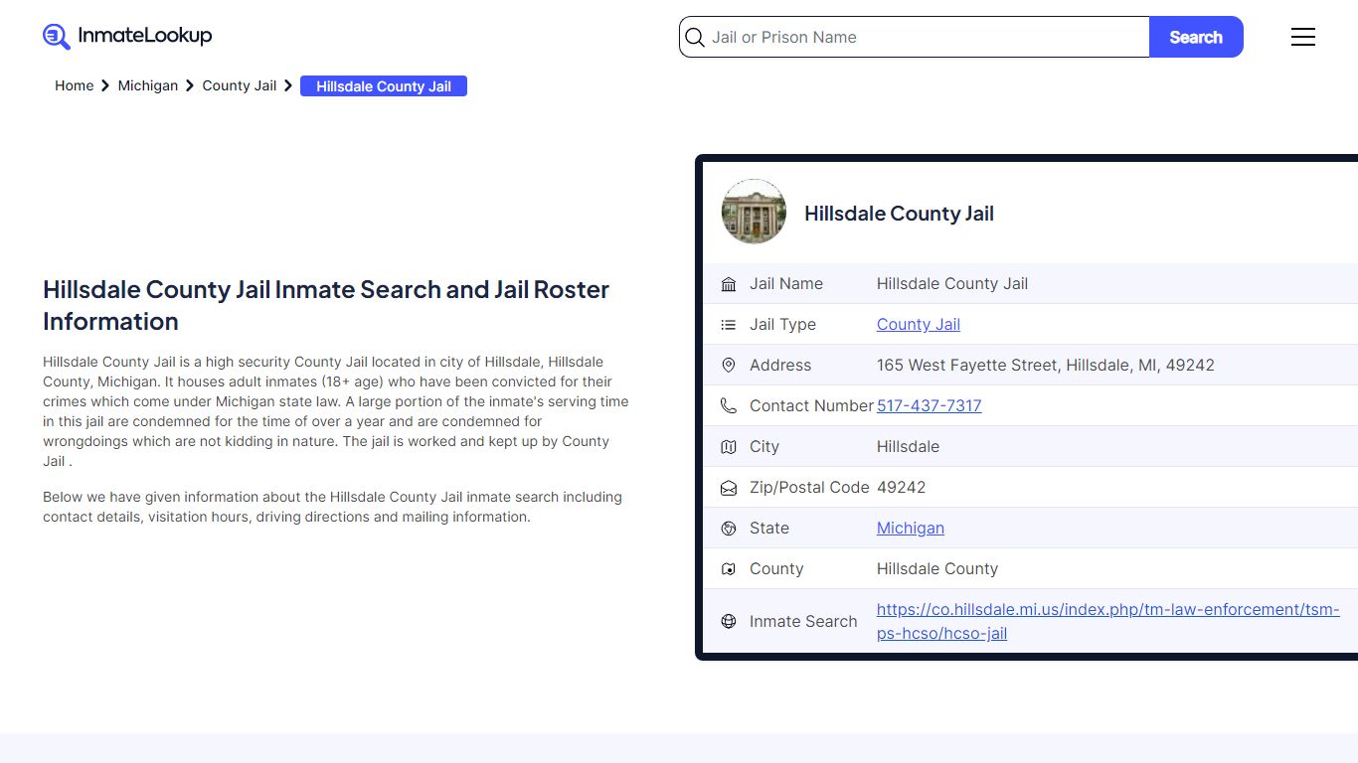Click the paragraph starting 'Hillsdale County Jail is a high security'

click(x=336, y=411)
